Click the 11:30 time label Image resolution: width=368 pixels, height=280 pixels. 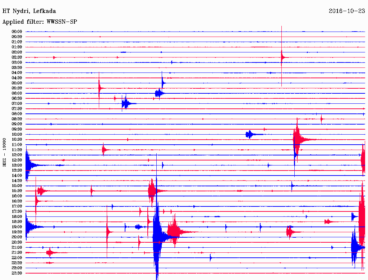point(17,150)
